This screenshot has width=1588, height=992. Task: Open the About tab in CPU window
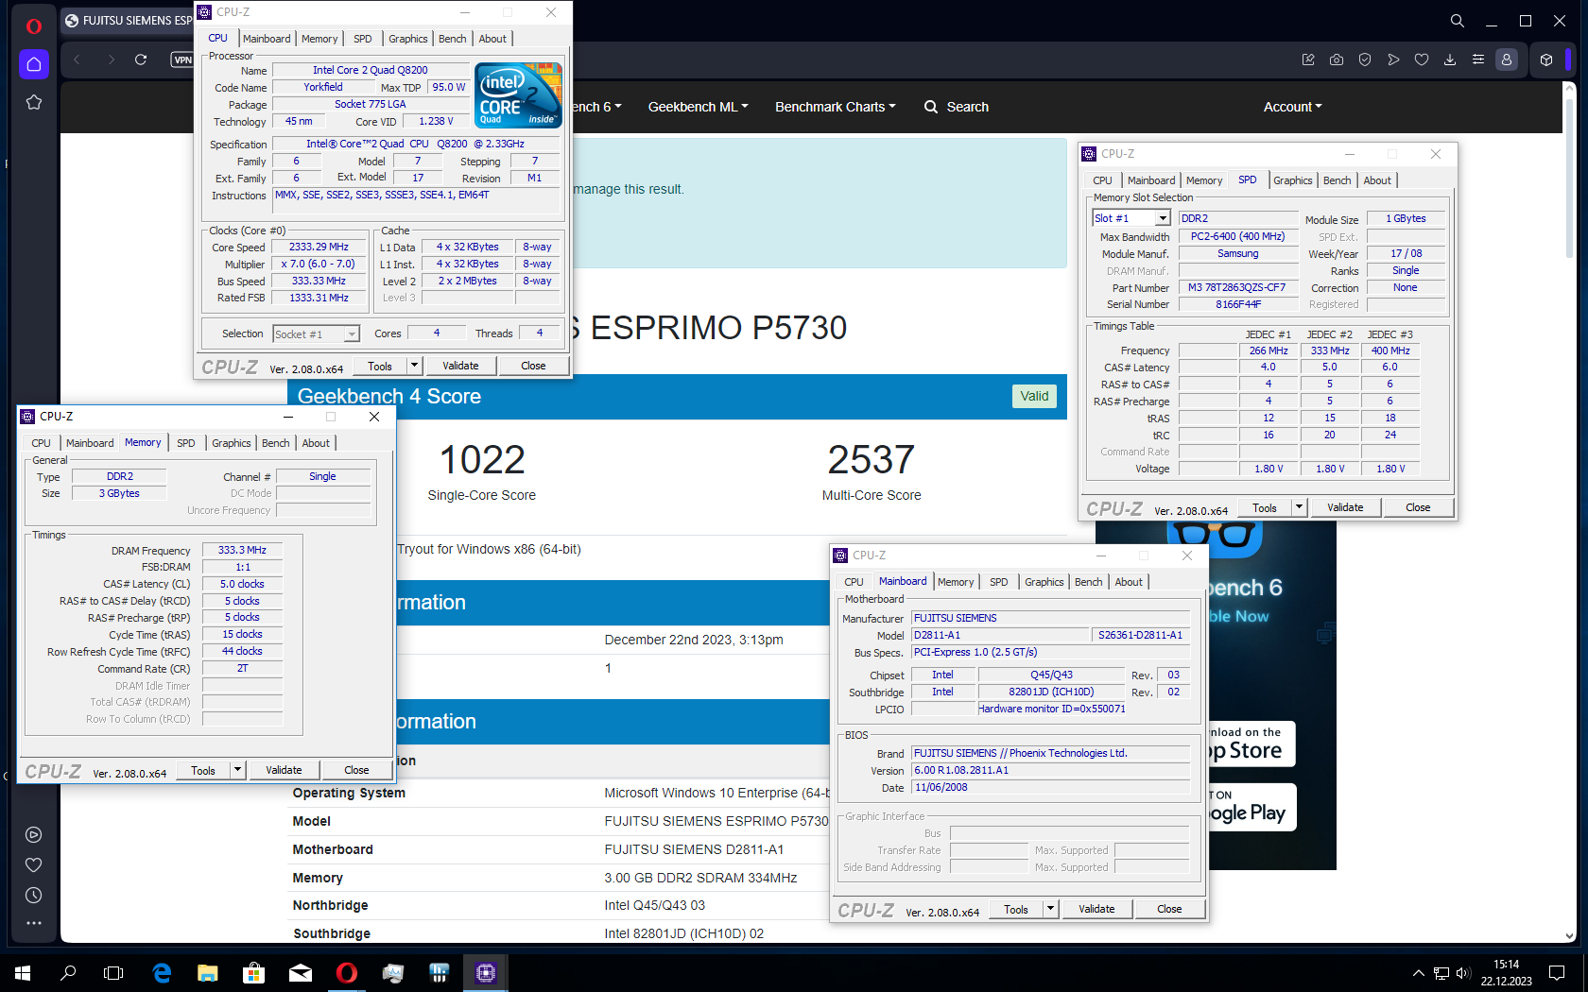(x=492, y=39)
